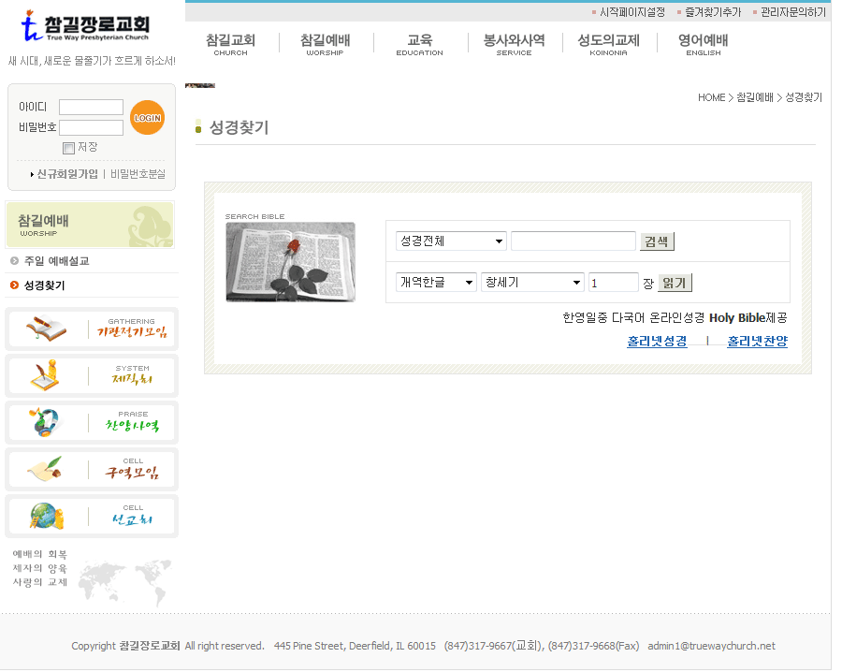Click the 참길예배 WORSHIP sidebar banner
This screenshot has height=672, width=842.
(x=90, y=225)
